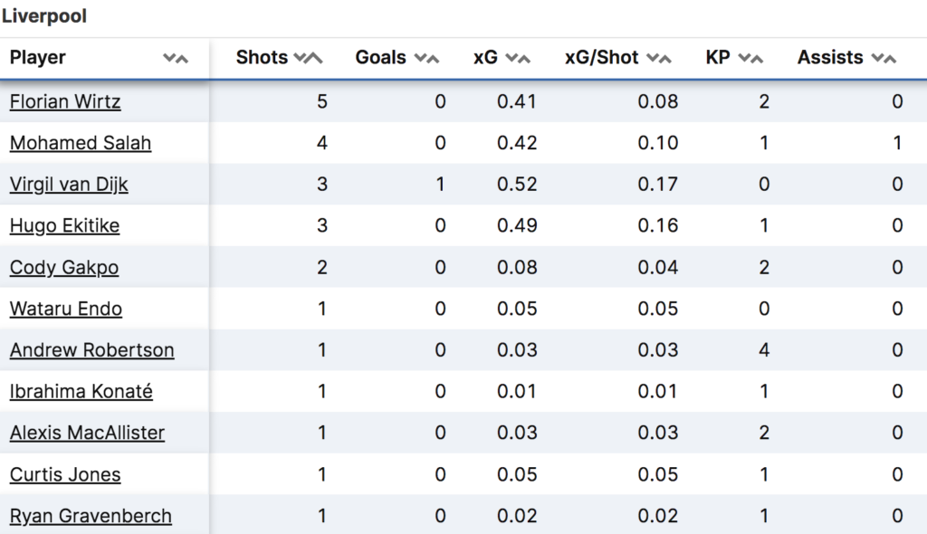The height and width of the screenshot is (534, 927).
Task: Sort by xG column arrows
Action: (x=518, y=58)
